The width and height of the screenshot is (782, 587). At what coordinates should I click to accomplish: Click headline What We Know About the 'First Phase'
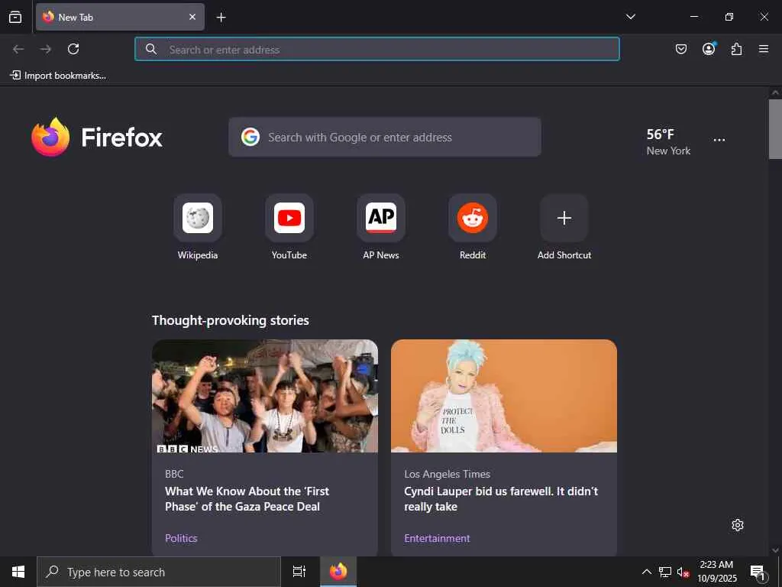click(x=247, y=498)
